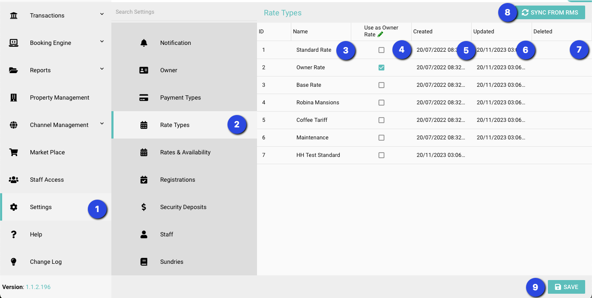Click the Market Place shopping cart icon
Image resolution: width=592 pixels, height=298 pixels.
14,152
